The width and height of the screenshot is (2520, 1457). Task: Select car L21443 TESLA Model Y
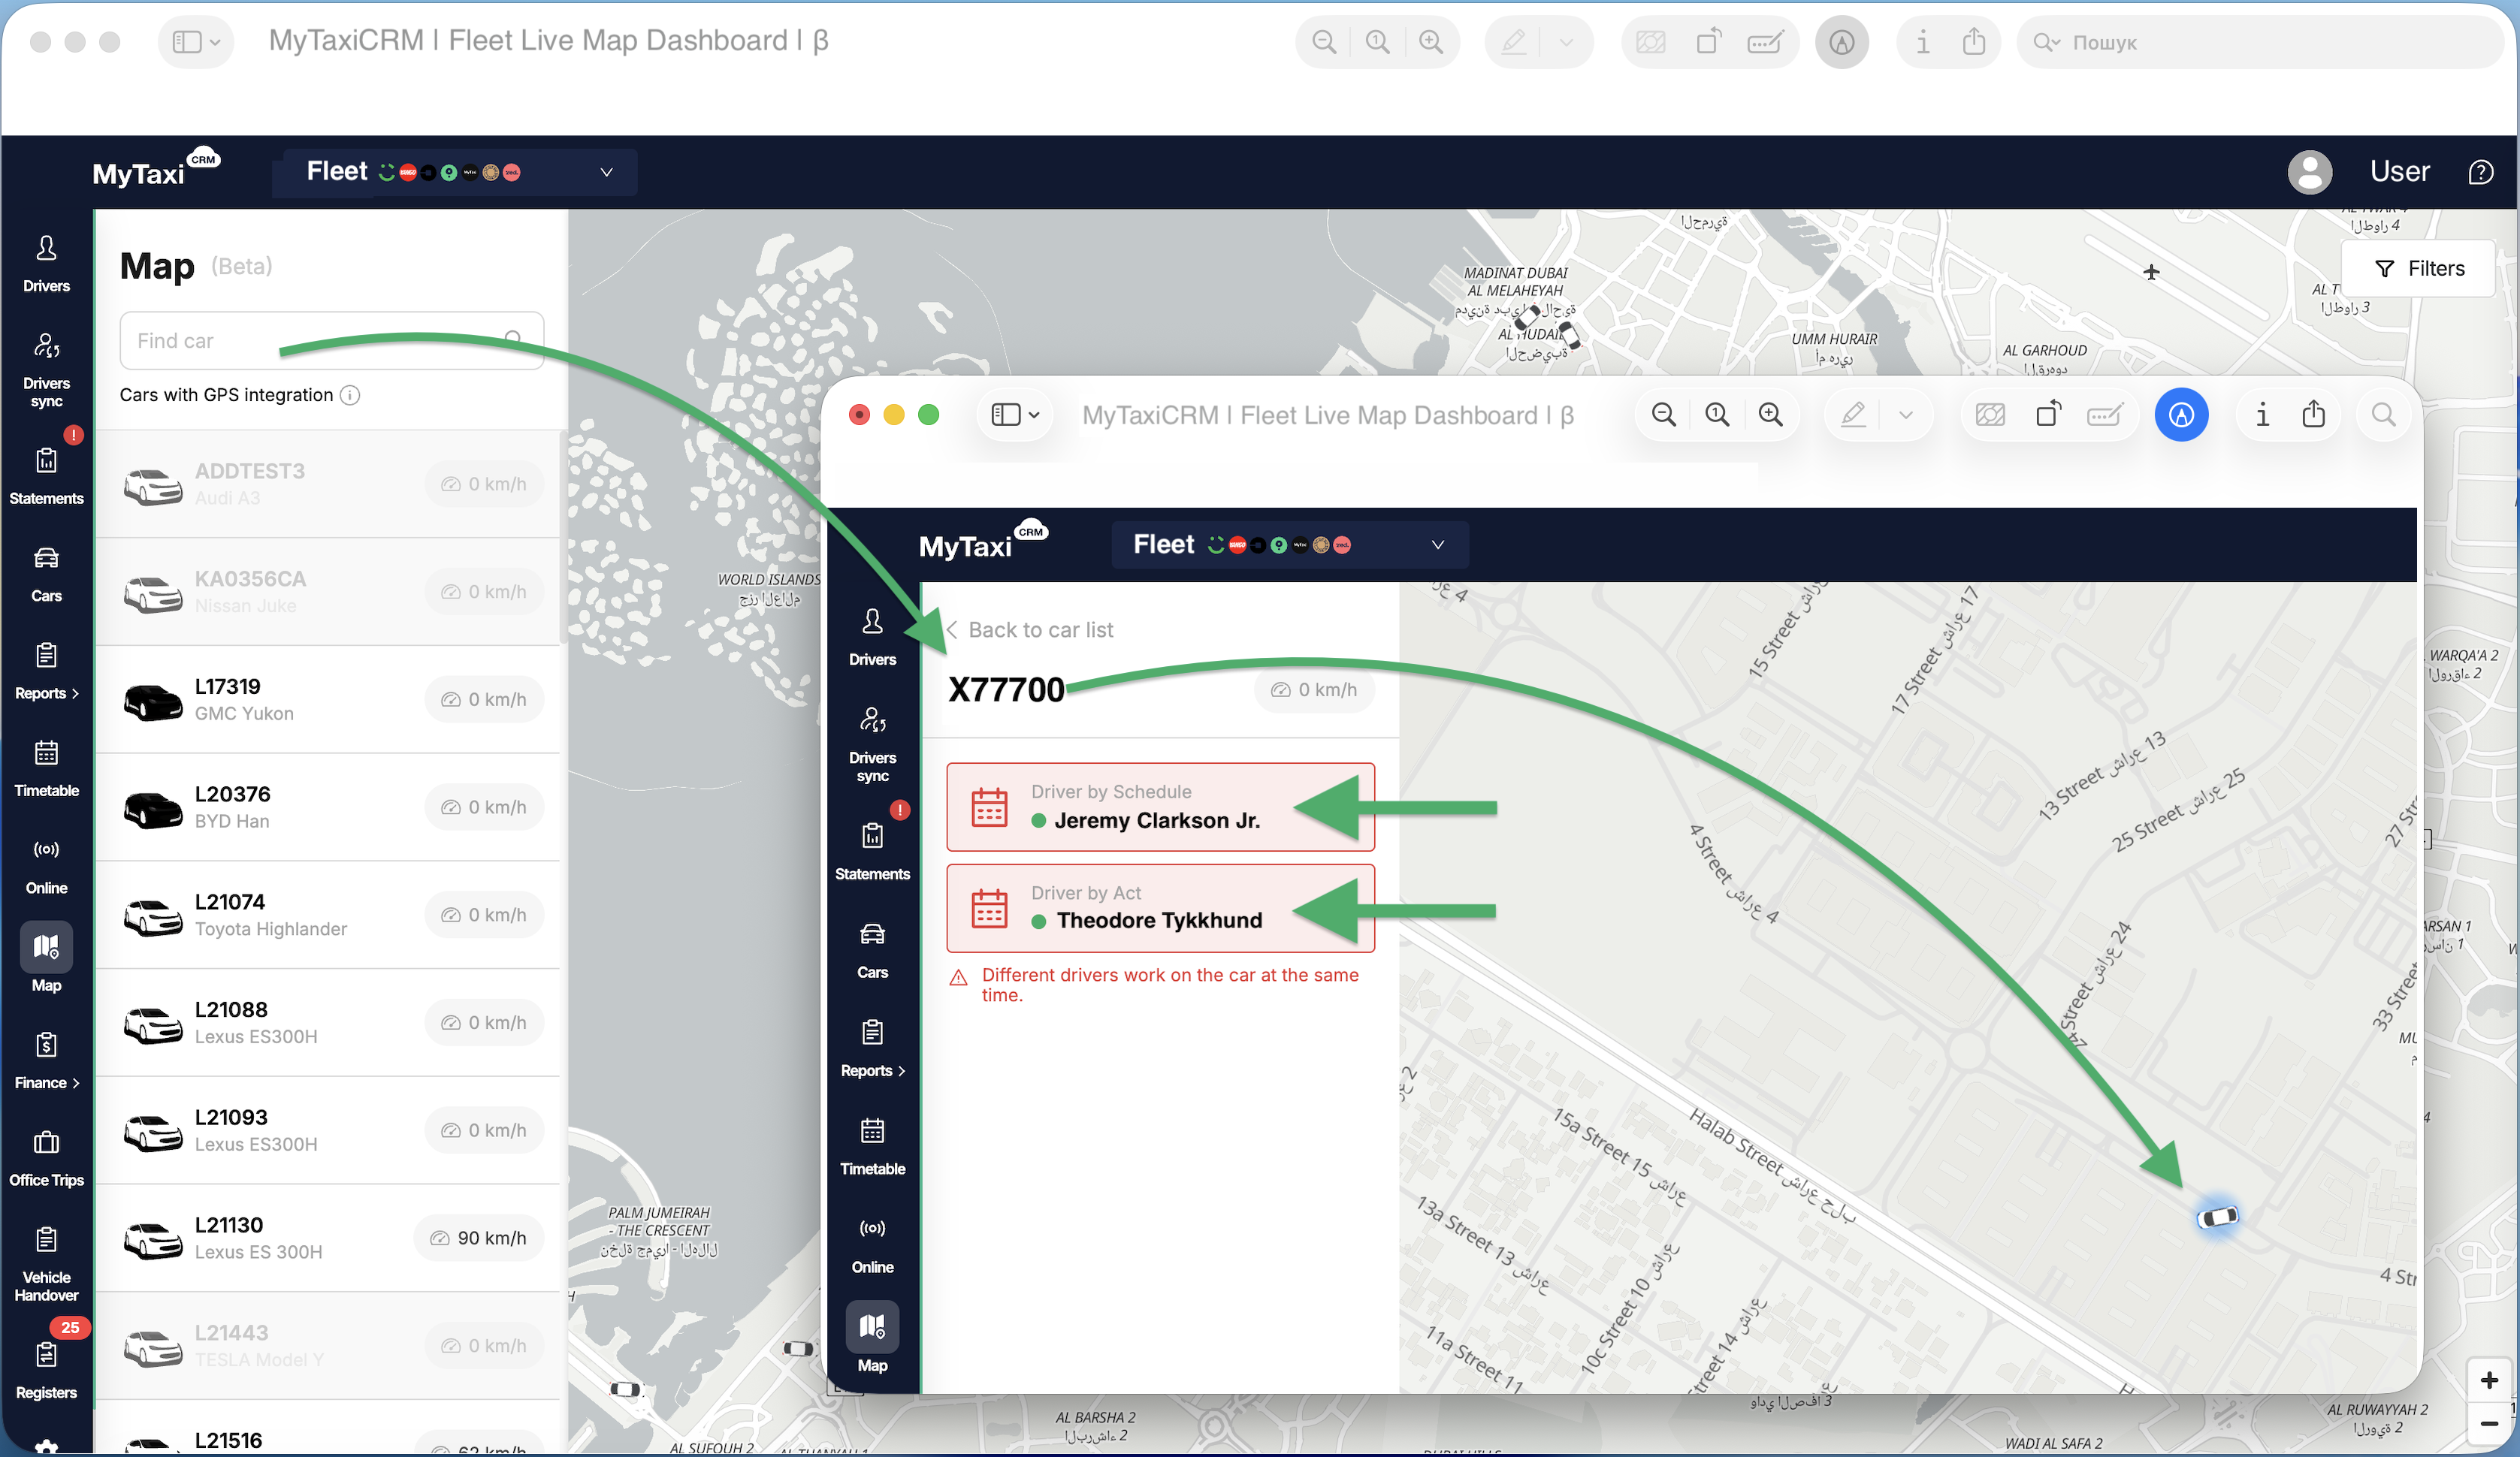coord(328,1346)
